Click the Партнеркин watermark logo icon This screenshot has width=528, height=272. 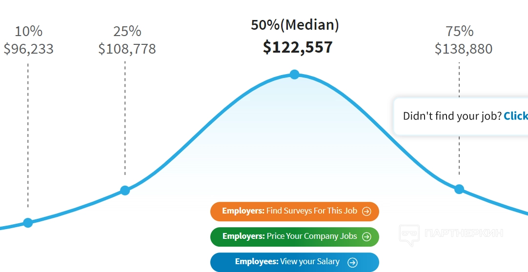tap(409, 234)
